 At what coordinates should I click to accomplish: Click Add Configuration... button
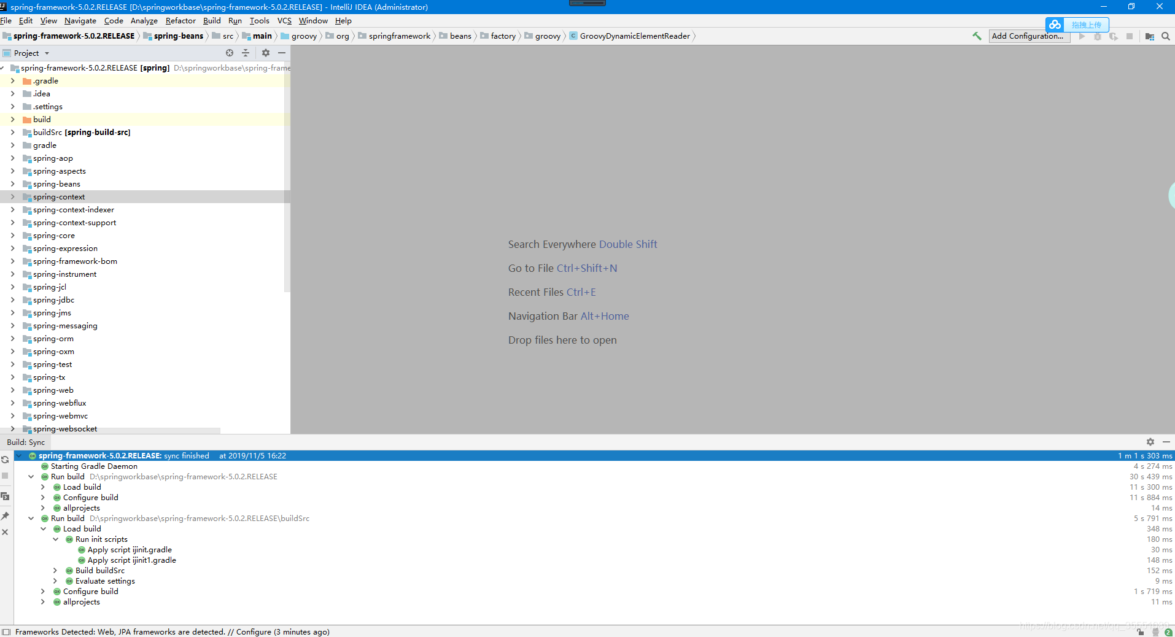pyautogui.click(x=1030, y=36)
